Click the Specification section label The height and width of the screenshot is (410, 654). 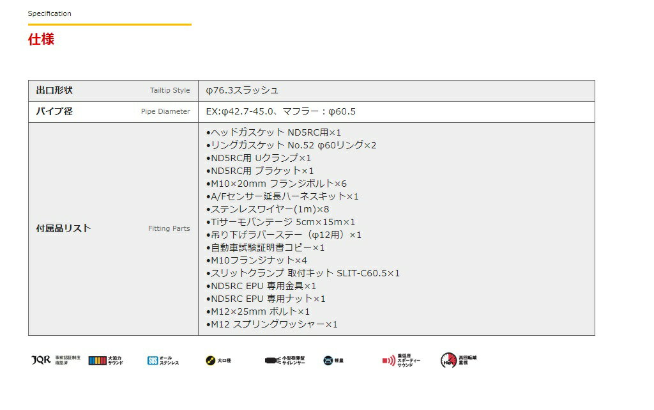pos(50,13)
